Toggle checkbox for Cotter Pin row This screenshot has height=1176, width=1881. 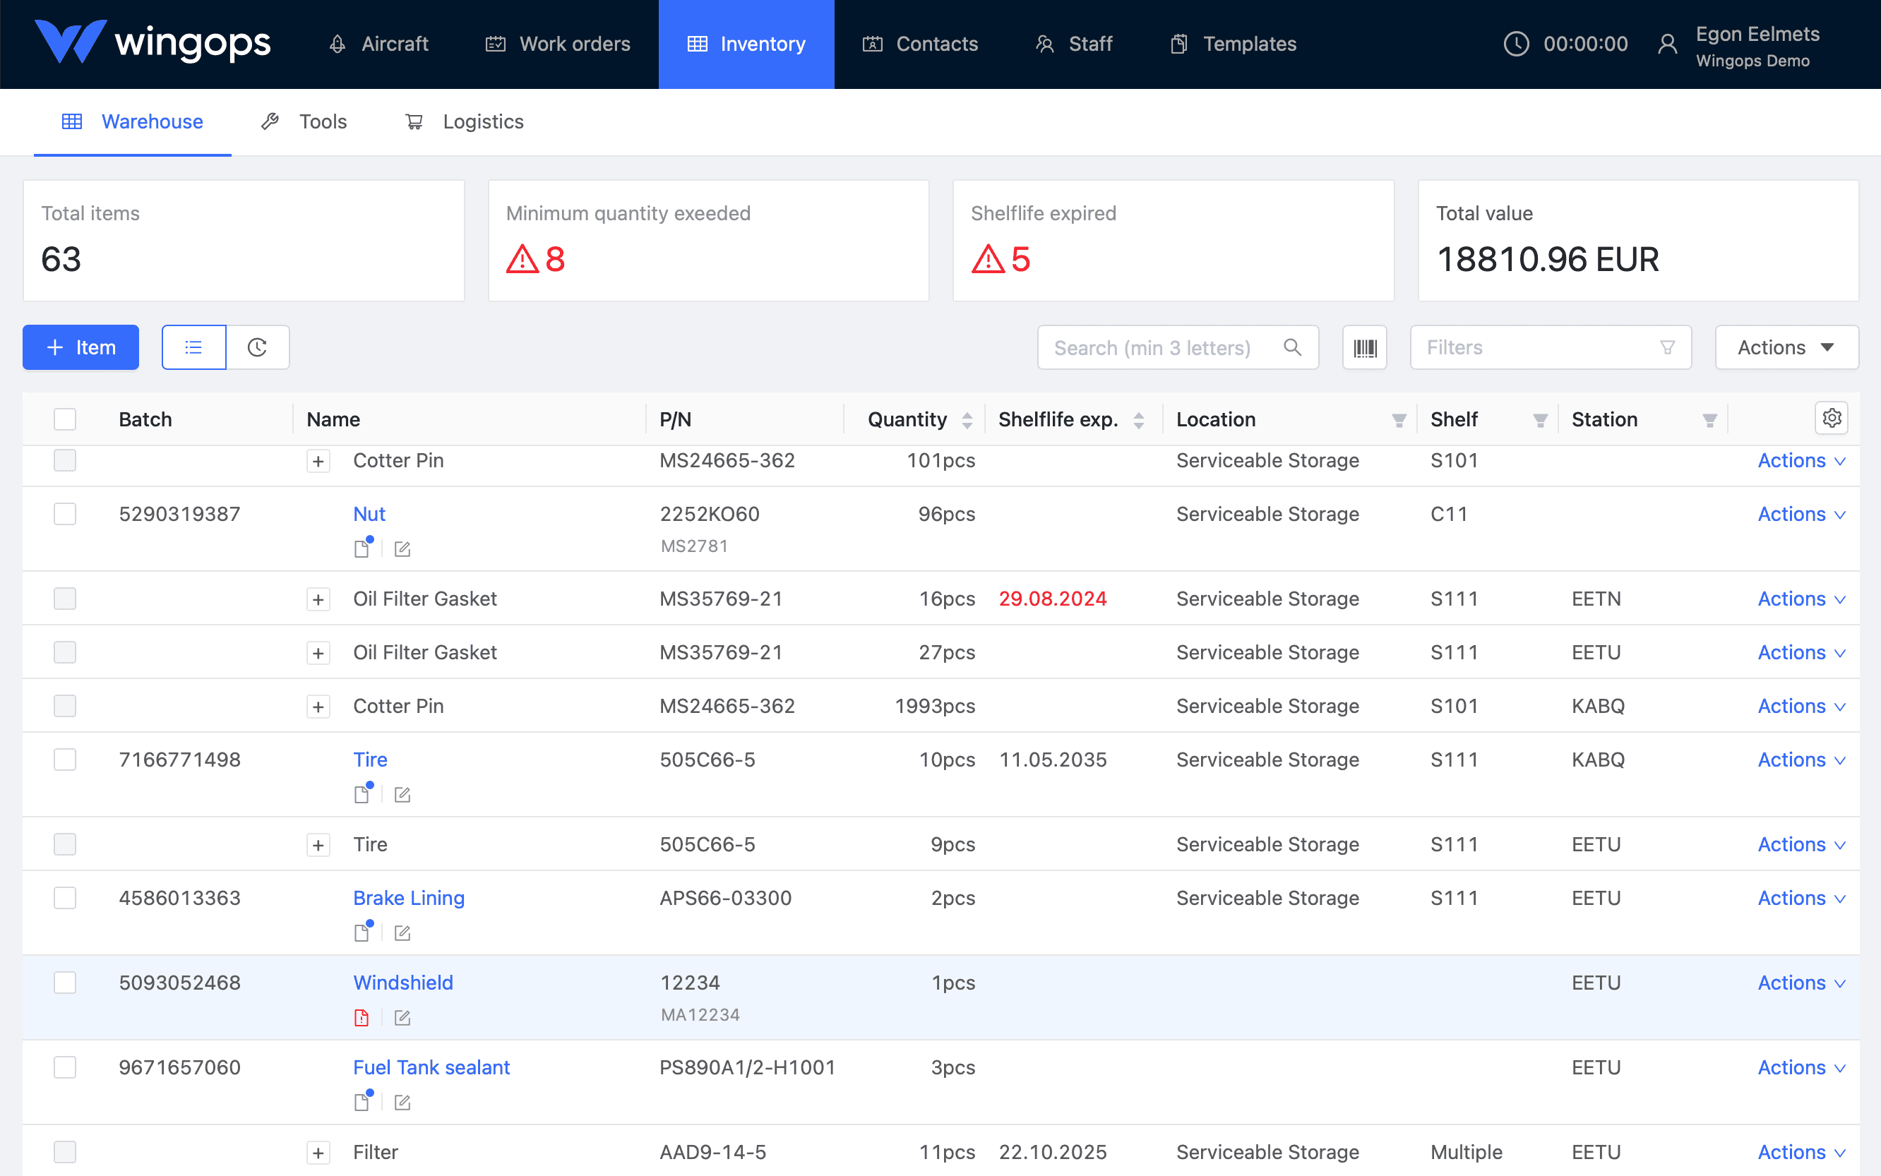point(64,461)
